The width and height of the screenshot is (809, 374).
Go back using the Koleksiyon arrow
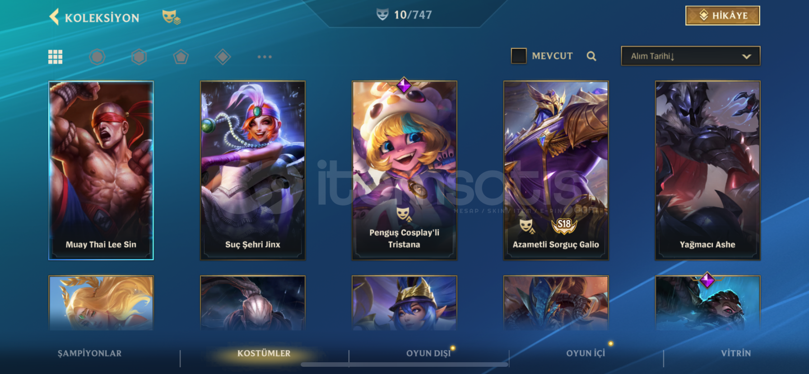click(54, 17)
